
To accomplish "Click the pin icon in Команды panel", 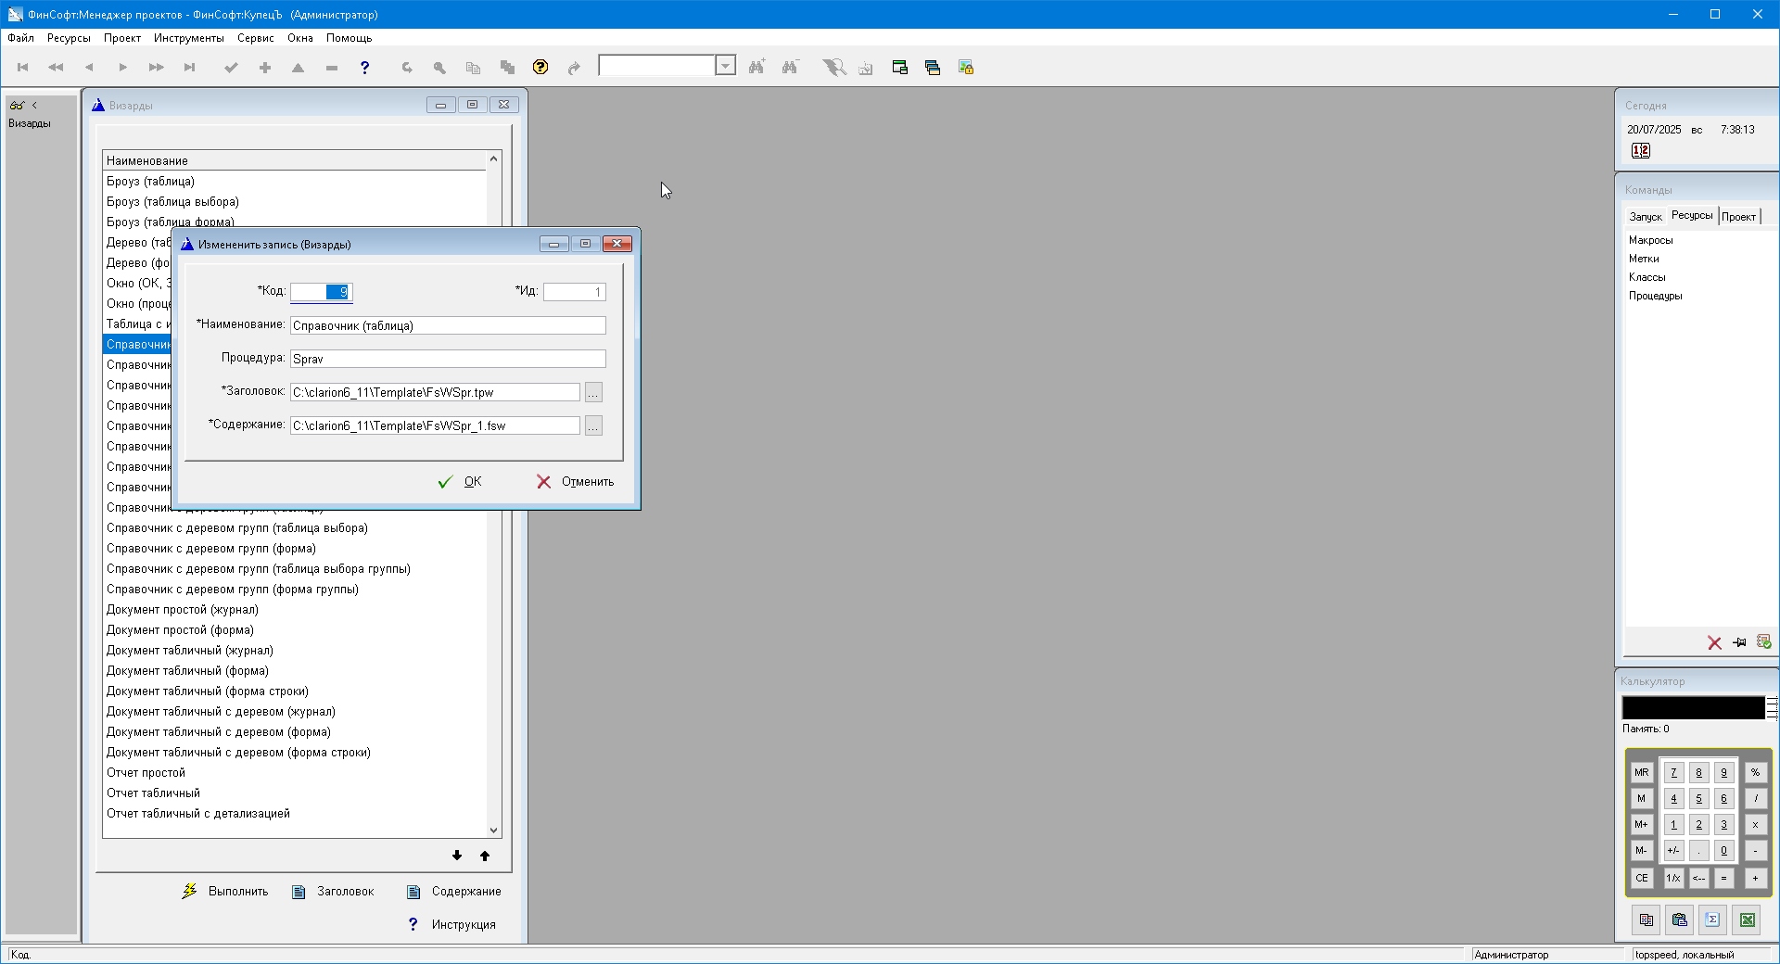I will tap(1739, 642).
